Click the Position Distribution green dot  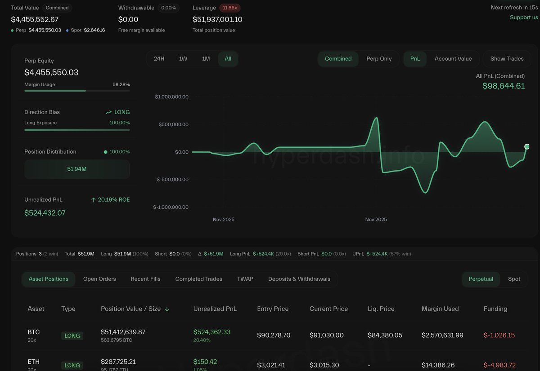(x=106, y=152)
